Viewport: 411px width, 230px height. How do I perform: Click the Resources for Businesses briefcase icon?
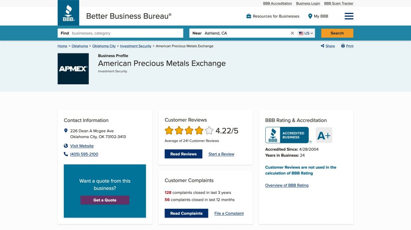coord(249,16)
